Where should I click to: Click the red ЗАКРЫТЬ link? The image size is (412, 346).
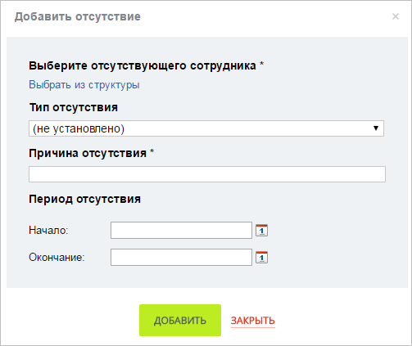click(253, 321)
